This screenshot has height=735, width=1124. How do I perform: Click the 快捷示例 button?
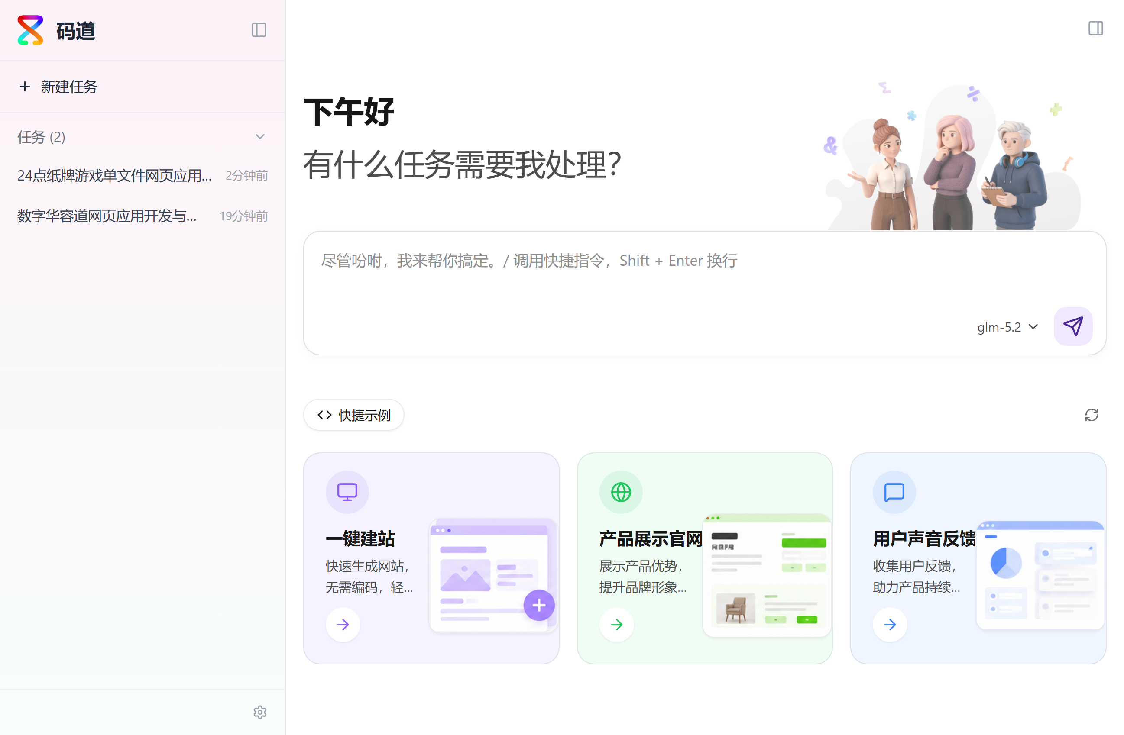(x=354, y=415)
